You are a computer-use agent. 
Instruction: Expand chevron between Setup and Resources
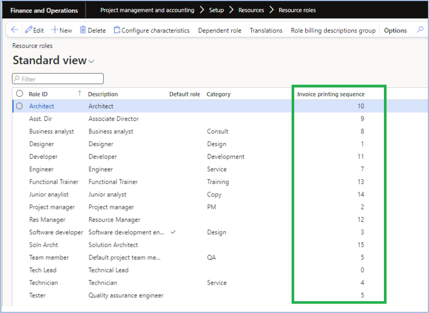pyautogui.click(x=231, y=10)
